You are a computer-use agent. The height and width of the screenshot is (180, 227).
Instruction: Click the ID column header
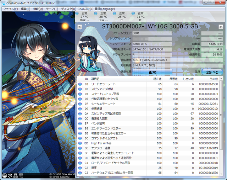tap(87, 79)
